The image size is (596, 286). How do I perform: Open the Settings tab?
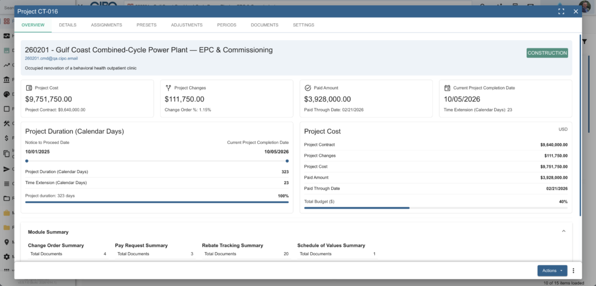[x=303, y=25]
